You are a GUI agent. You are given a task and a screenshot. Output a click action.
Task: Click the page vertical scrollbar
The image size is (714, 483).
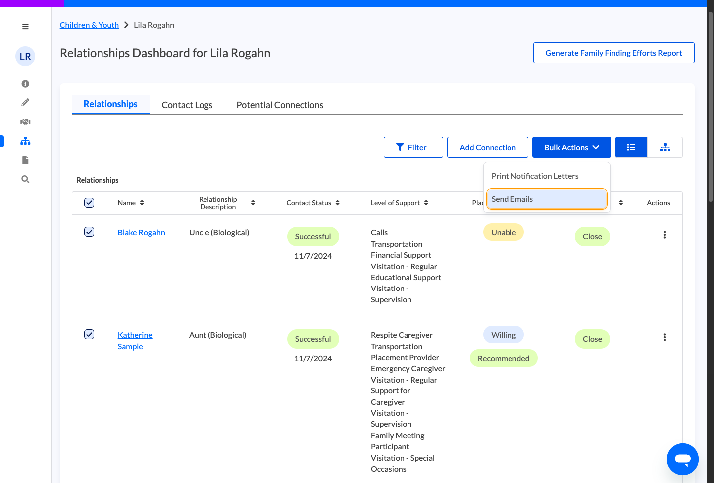711,107
